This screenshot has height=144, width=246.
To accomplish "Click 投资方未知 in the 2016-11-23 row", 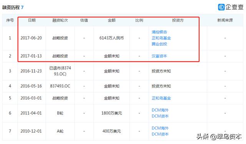I will click(161, 71).
